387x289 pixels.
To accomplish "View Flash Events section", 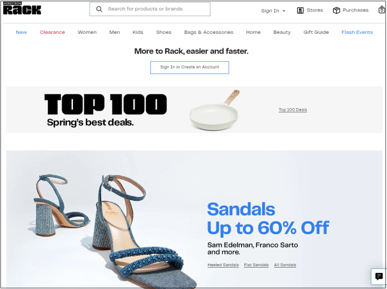I will 357,32.
